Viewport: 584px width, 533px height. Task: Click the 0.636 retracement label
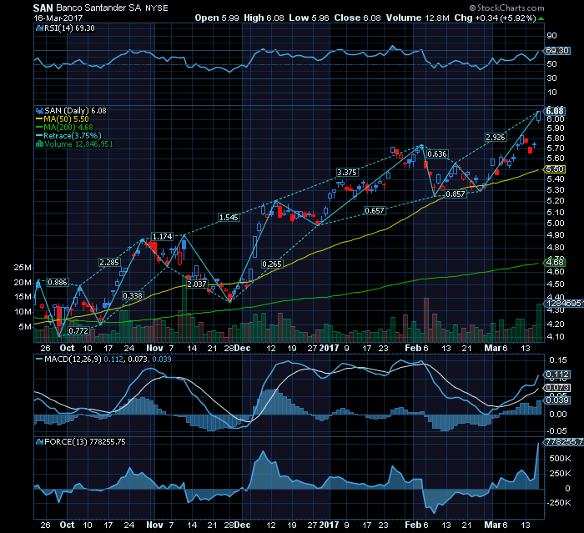coord(437,153)
